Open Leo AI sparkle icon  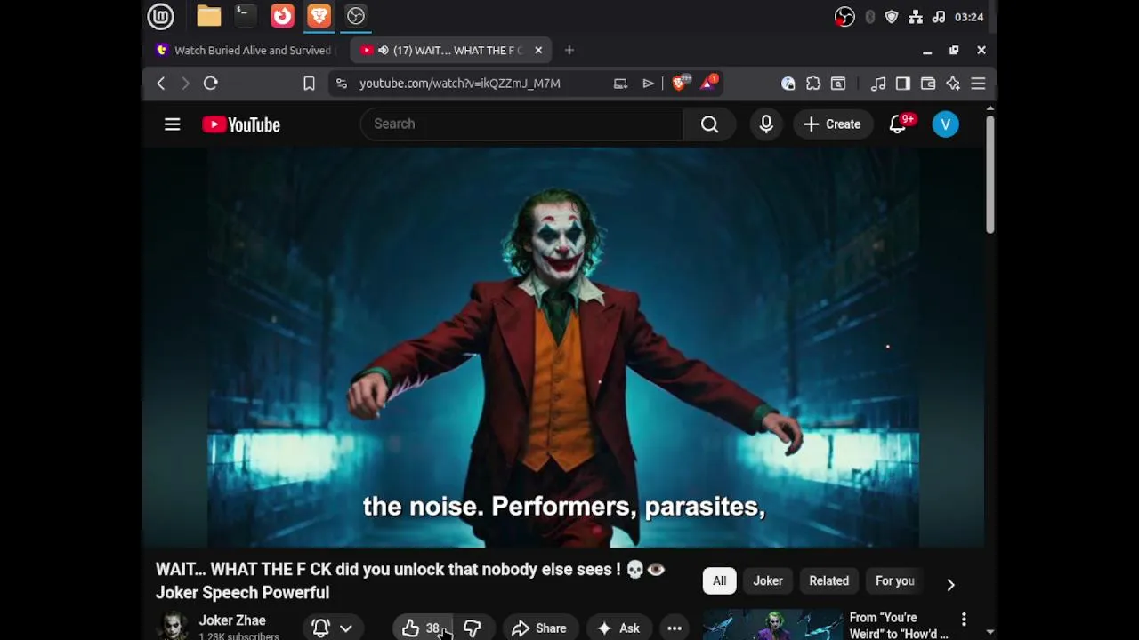point(953,83)
